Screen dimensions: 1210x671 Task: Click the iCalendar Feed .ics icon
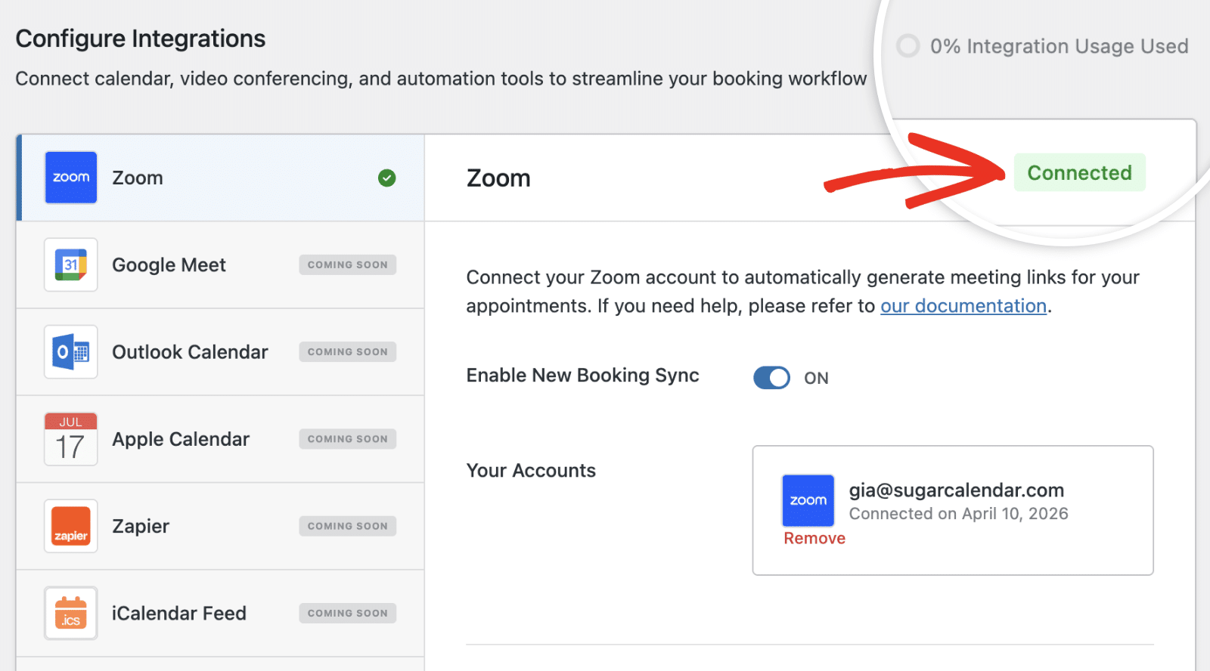pos(71,613)
